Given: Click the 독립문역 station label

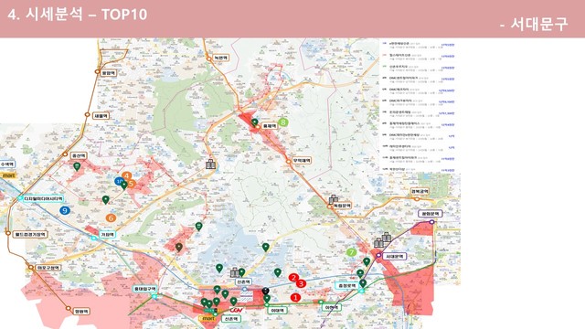Looking at the screenshot, I should point(342,206).
